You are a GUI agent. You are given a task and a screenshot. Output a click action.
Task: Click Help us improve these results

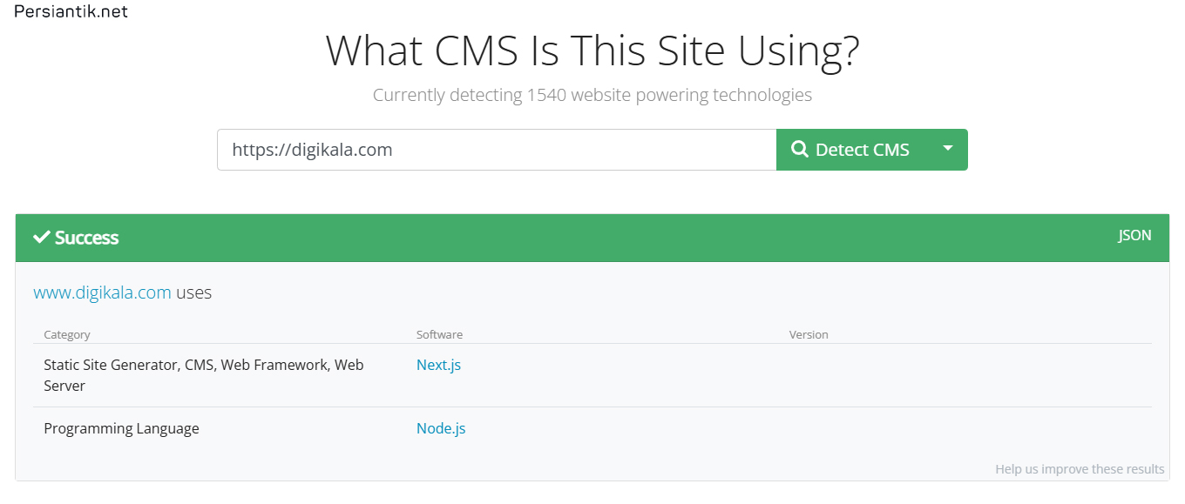pyautogui.click(x=1080, y=469)
